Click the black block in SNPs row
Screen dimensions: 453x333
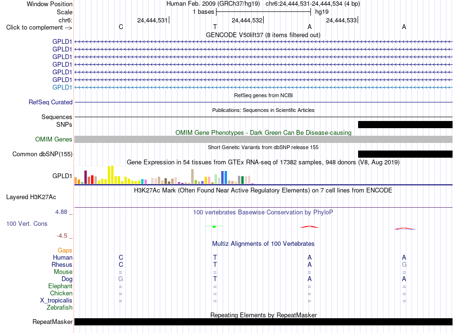[x=405, y=125]
